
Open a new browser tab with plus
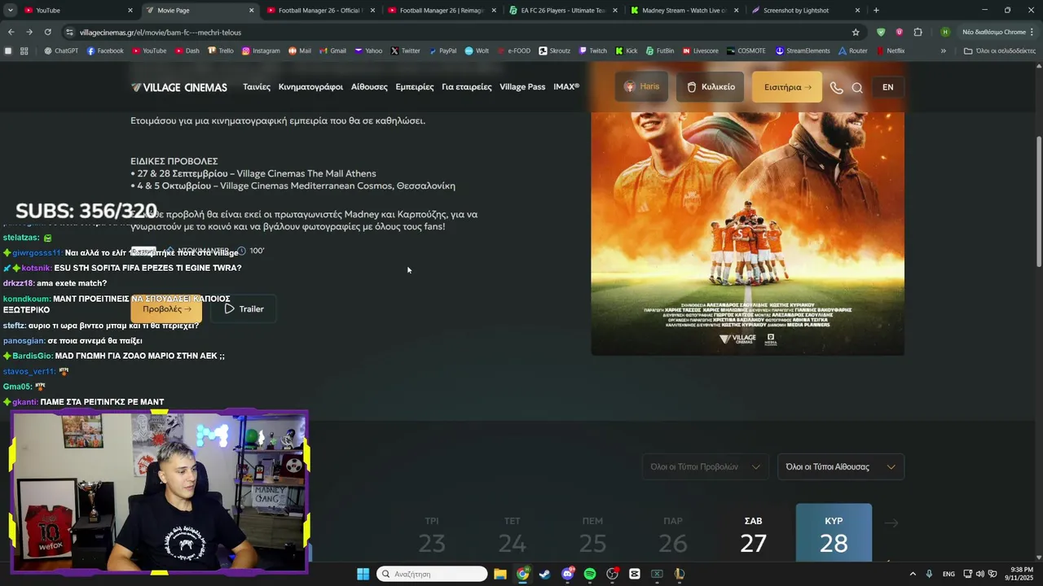(x=876, y=11)
